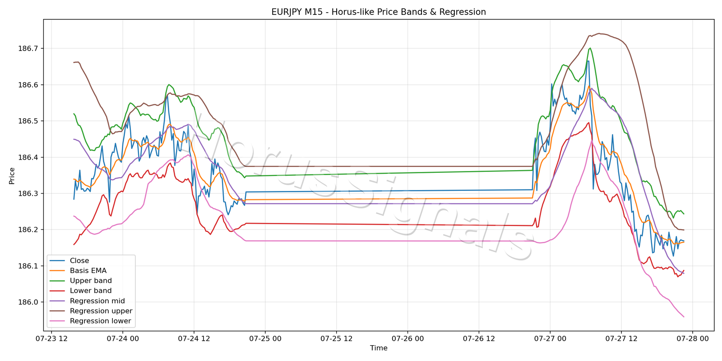Click the 'Regression mid' legend entry
Image resolution: width=722 pixels, height=361 pixels.
tap(87, 301)
